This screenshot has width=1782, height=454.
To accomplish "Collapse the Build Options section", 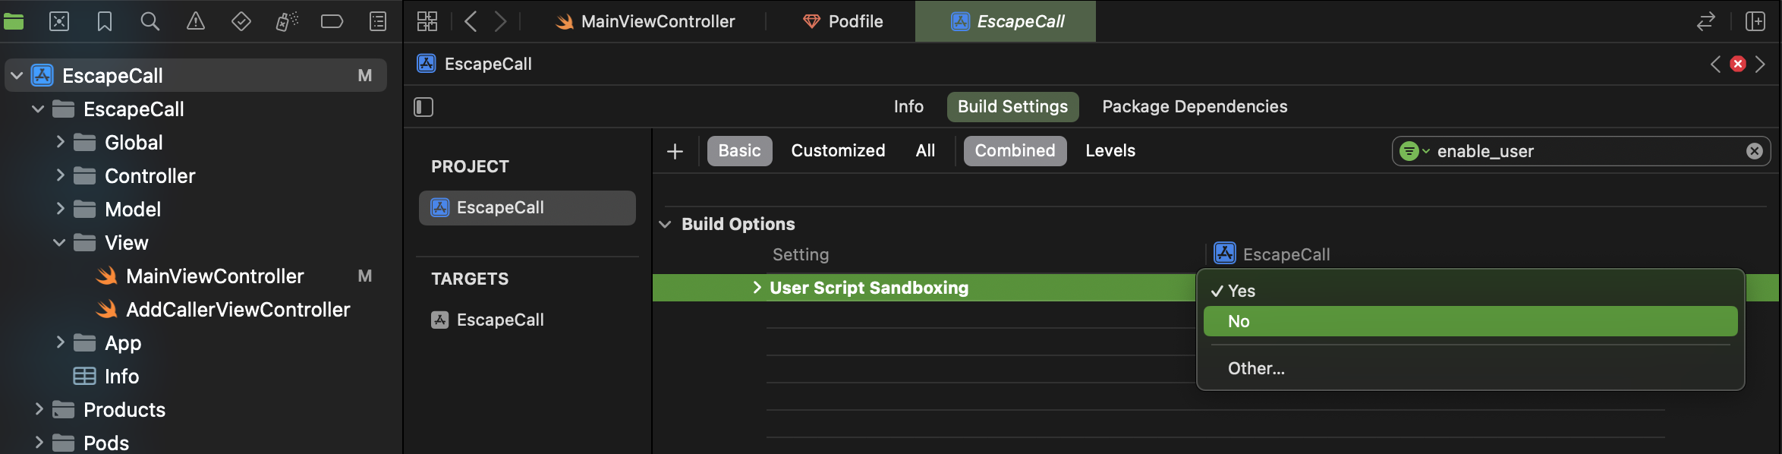I will coord(666,224).
